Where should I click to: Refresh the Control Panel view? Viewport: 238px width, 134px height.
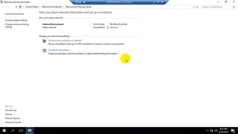click(197, 7)
